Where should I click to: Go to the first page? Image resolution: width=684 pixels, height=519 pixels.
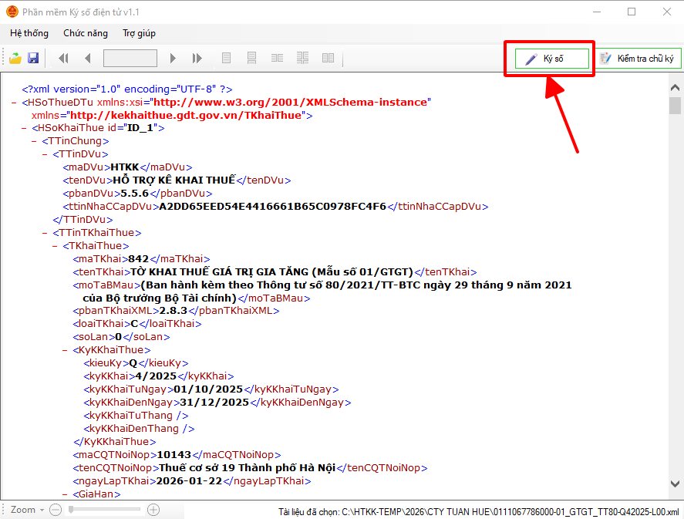[63, 59]
